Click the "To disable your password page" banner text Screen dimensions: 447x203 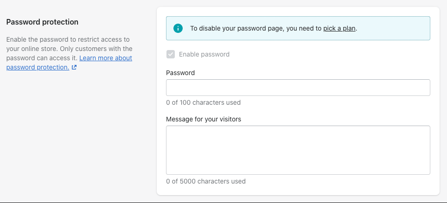pyautogui.click(x=232, y=28)
